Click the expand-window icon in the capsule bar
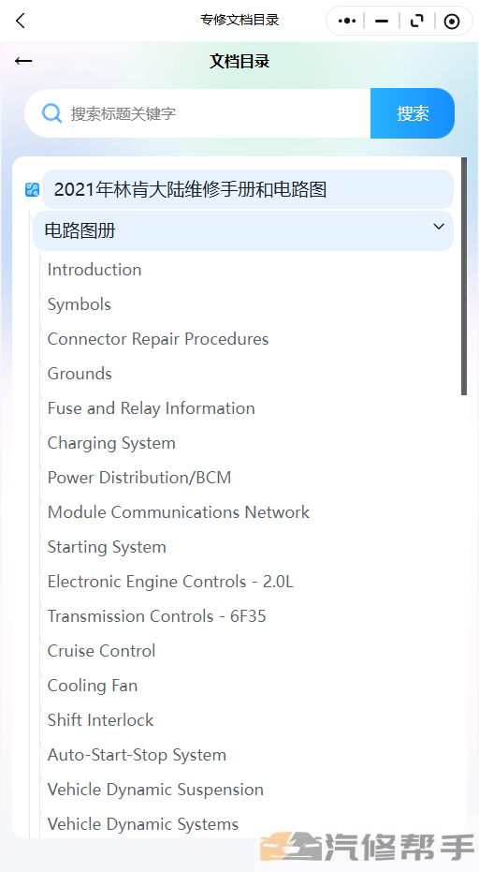 coord(416,22)
